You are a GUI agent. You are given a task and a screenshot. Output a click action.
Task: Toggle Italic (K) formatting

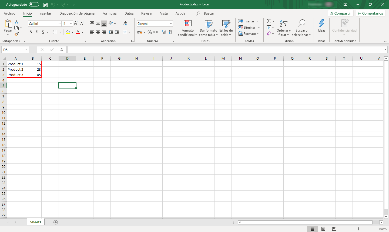[x=37, y=32]
